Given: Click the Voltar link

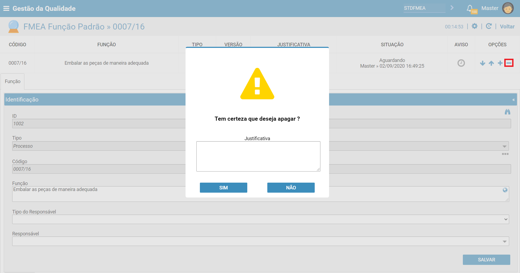Looking at the screenshot, I should pyautogui.click(x=507, y=27).
